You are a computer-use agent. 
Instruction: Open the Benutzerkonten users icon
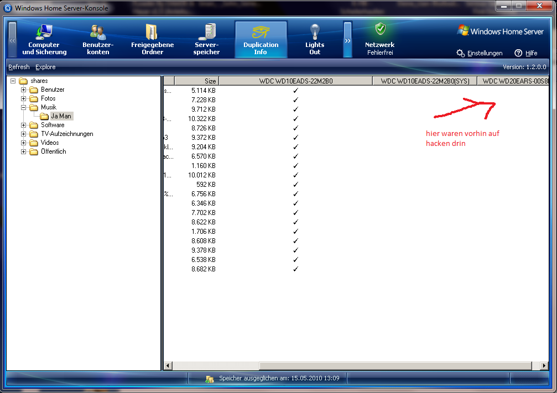pyautogui.click(x=98, y=32)
